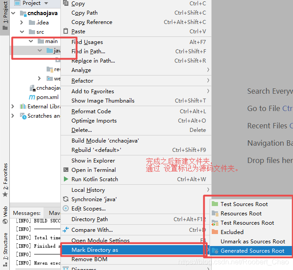Click the Compare With arrows icon
Viewport: 293px width, 270px height.
click(66, 230)
